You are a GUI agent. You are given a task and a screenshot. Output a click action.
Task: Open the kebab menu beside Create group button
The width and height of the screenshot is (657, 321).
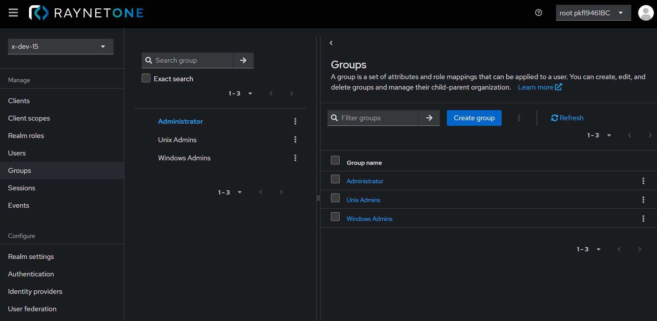click(x=519, y=118)
